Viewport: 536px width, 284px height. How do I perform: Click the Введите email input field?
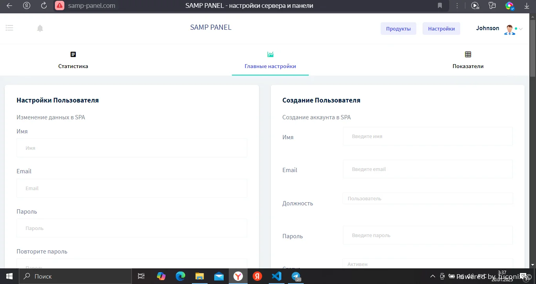point(428,169)
